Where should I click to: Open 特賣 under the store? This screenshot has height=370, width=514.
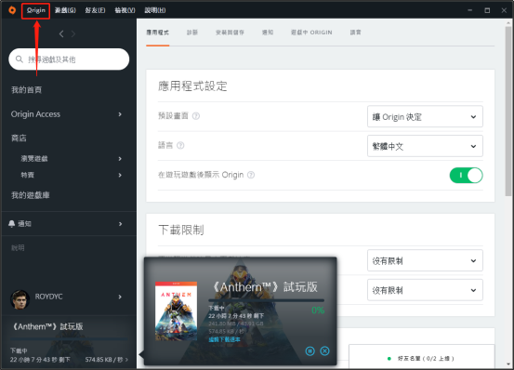click(x=28, y=175)
